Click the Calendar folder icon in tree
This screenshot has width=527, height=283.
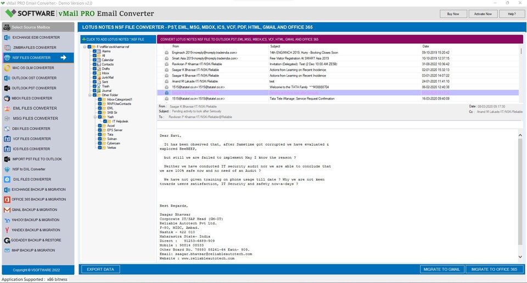tap(99, 60)
